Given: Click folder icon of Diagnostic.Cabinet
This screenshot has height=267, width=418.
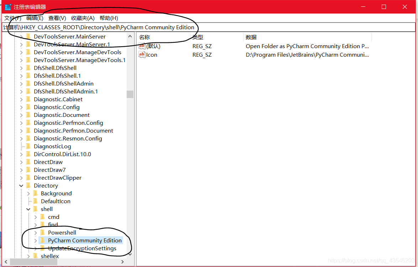Looking at the screenshot, I should (x=28, y=99).
